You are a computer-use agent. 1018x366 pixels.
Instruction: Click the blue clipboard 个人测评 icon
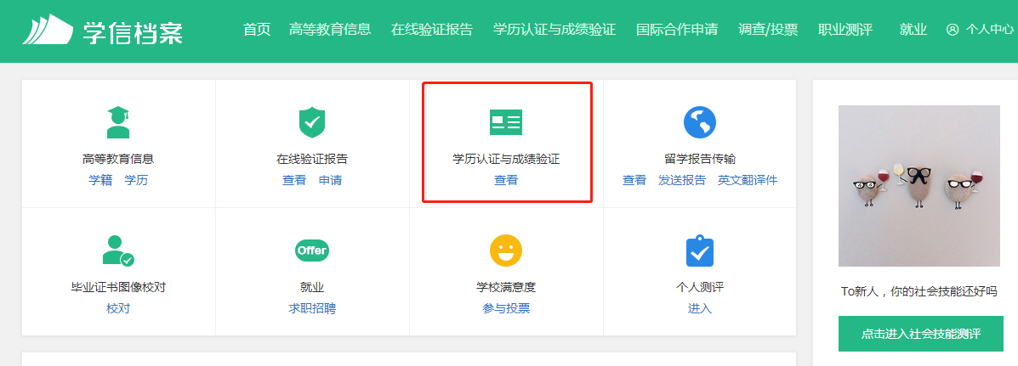(700, 251)
